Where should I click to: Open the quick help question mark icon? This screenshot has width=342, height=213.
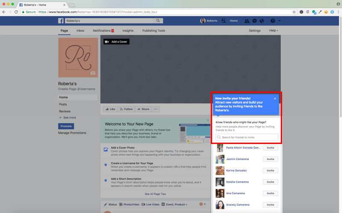273,21
